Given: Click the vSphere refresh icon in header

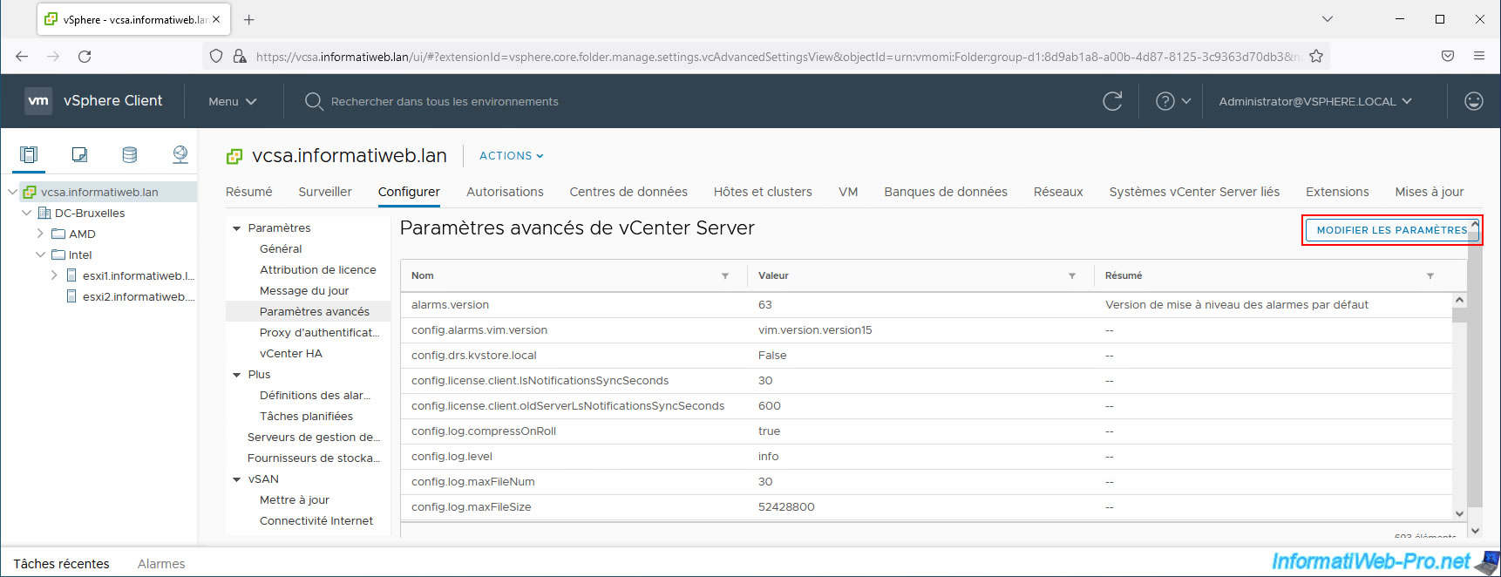Looking at the screenshot, I should pos(1112,101).
